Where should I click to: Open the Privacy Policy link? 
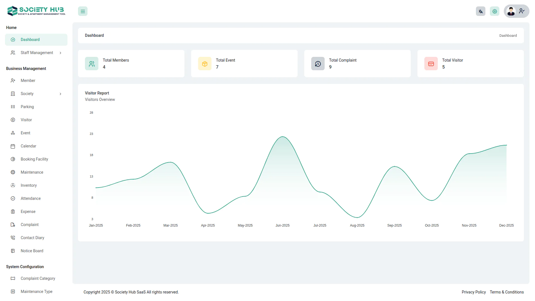473,292
